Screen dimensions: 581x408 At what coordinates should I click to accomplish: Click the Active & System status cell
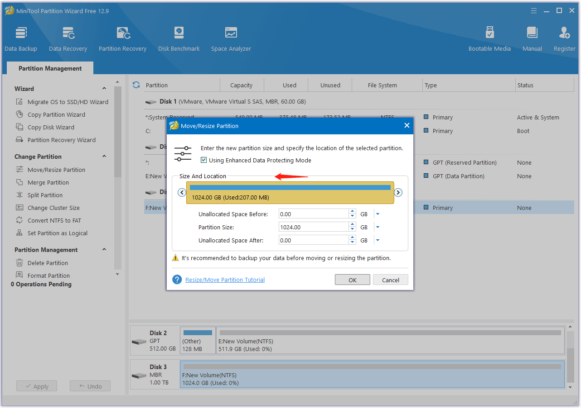pos(538,117)
